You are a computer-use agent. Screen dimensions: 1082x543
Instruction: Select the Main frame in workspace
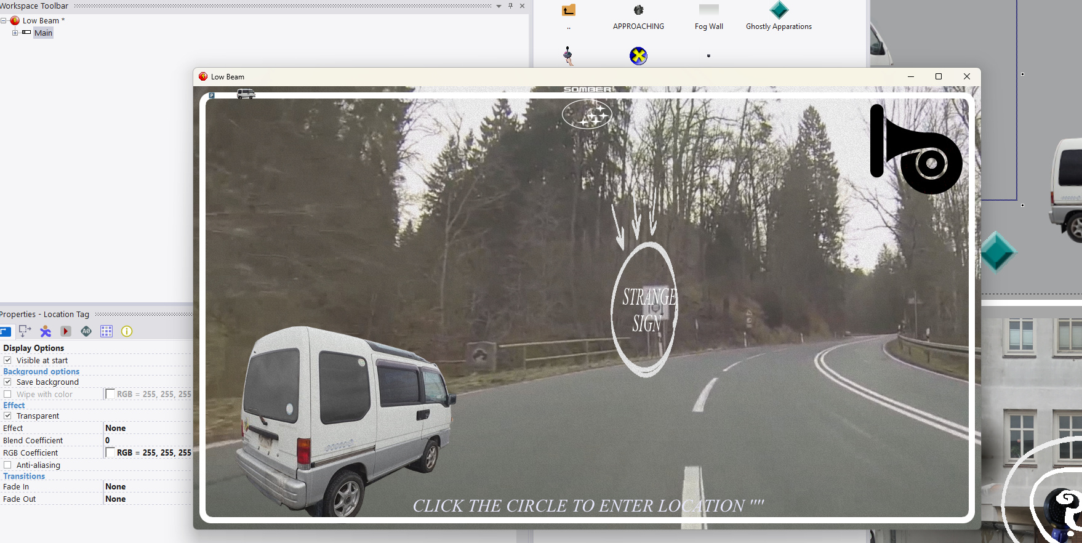43,33
